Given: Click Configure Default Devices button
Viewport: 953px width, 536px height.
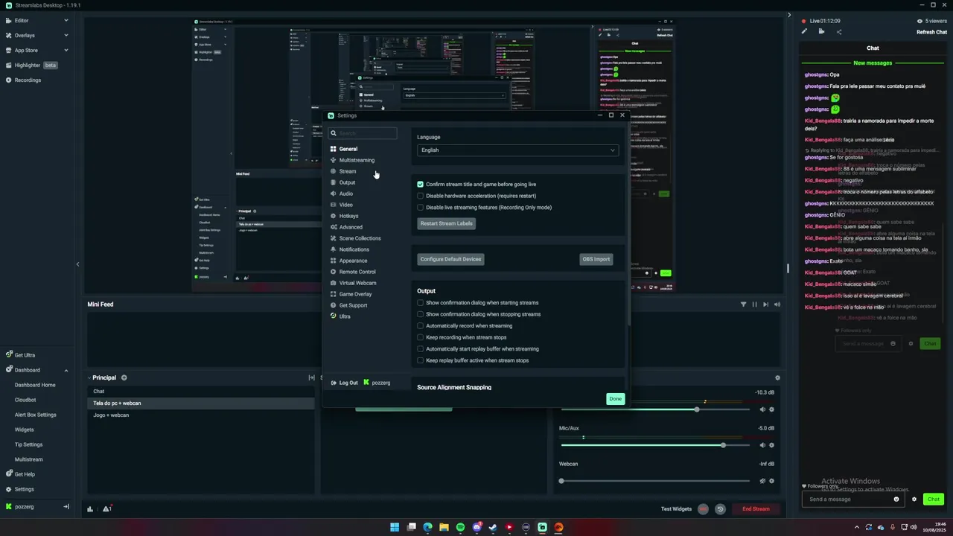Looking at the screenshot, I should 450,259.
